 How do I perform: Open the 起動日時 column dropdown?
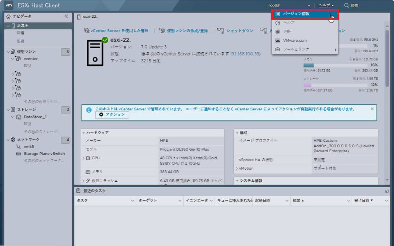click(x=287, y=201)
